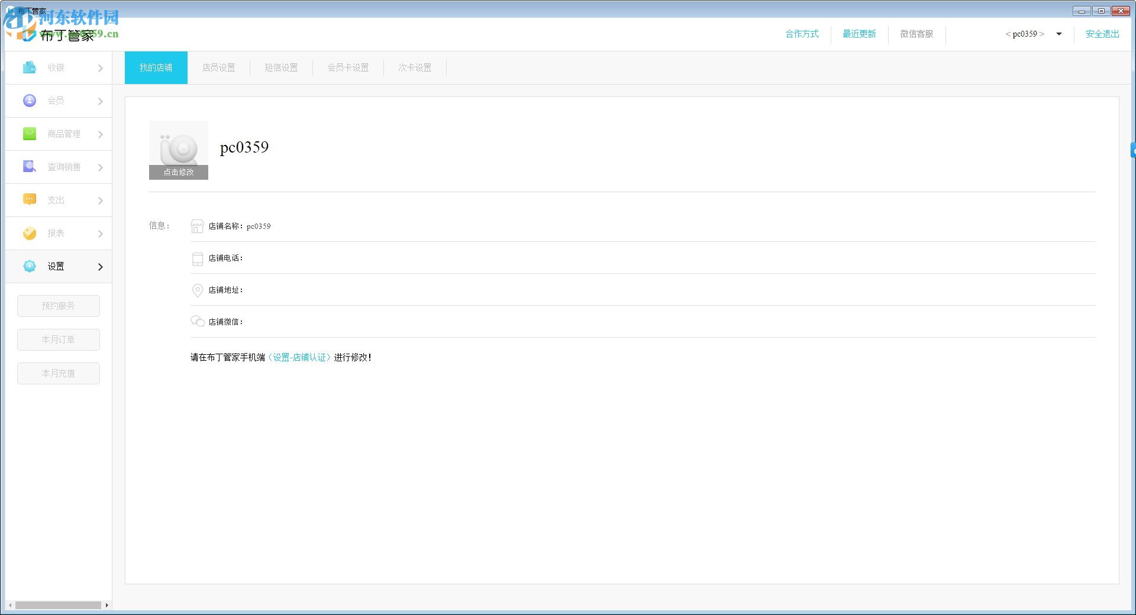The width and height of the screenshot is (1136, 615).
Task: Click the 查询销售 sidebar label
Action: 64,167
